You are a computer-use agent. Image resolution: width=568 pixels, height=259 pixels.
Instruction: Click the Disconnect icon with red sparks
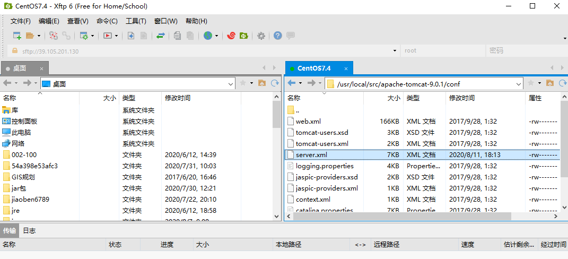(54, 36)
